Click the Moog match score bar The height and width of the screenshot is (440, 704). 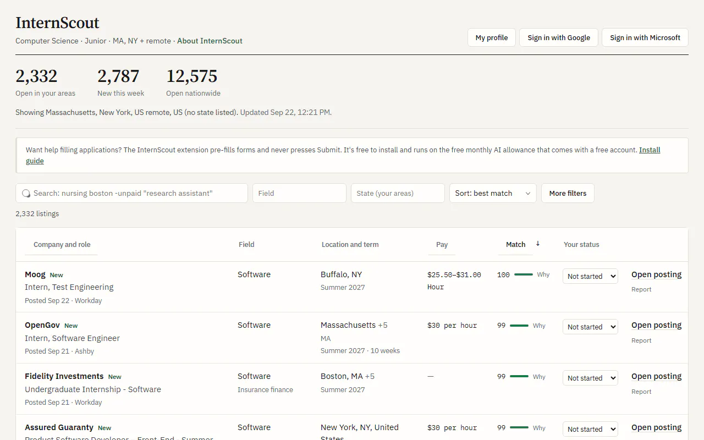click(524, 274)
